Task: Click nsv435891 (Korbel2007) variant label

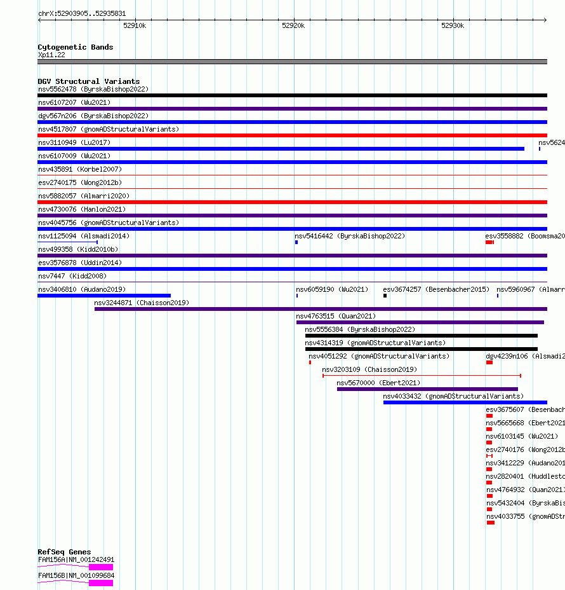Action: pos(80,169)
